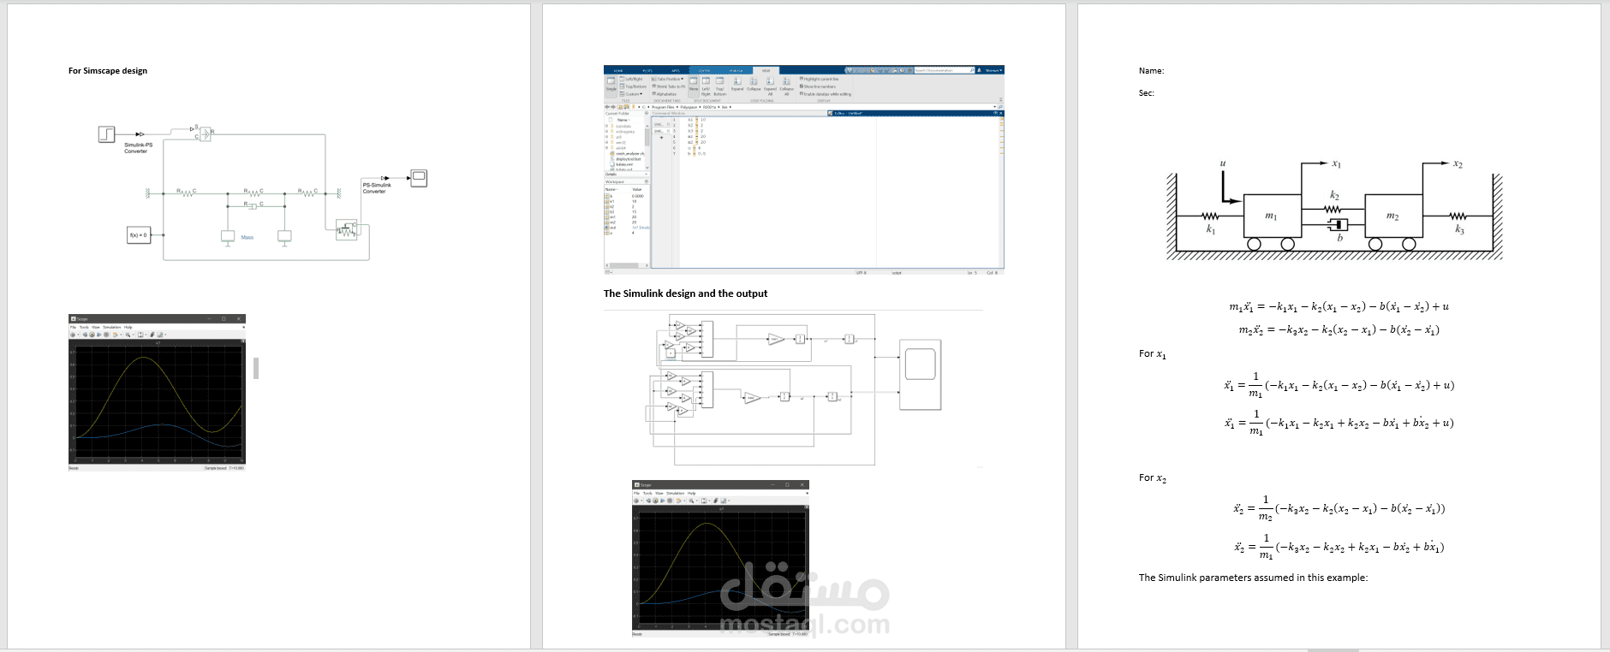The image size is (1610, 652).
Task: Select the upper Sum block in Simulink design
Action: pos(707,340)
